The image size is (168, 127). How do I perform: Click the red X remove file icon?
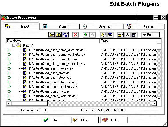(x=75, y=35)
